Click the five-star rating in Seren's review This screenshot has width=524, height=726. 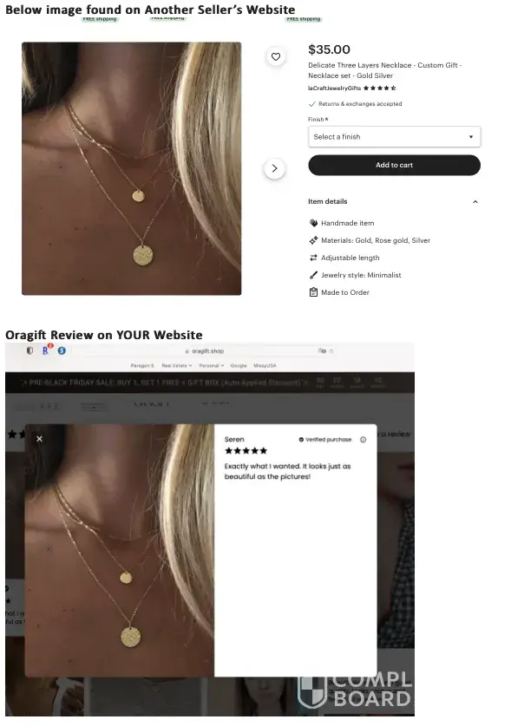[x=246, y=451]
